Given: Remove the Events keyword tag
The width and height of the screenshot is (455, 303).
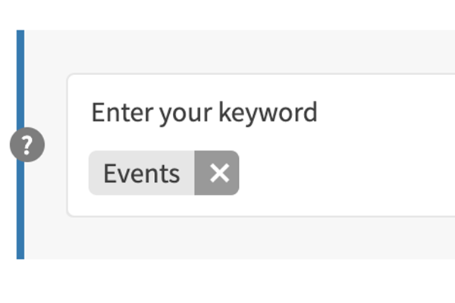Looking at the screenshot, I should [218, 173].
